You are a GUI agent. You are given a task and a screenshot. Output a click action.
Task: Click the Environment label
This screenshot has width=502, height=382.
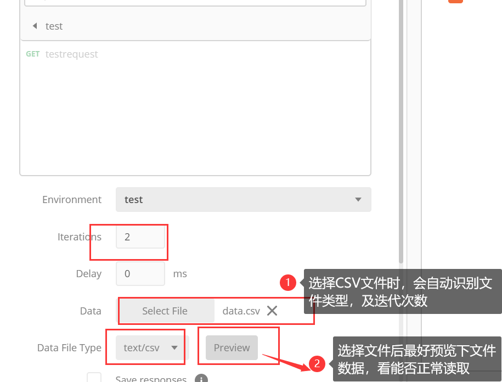72,199
